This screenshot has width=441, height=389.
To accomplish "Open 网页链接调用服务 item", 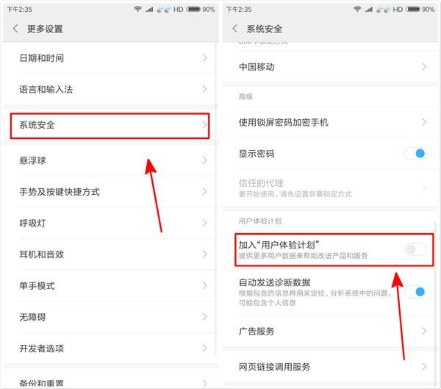I will pos(330,366).
